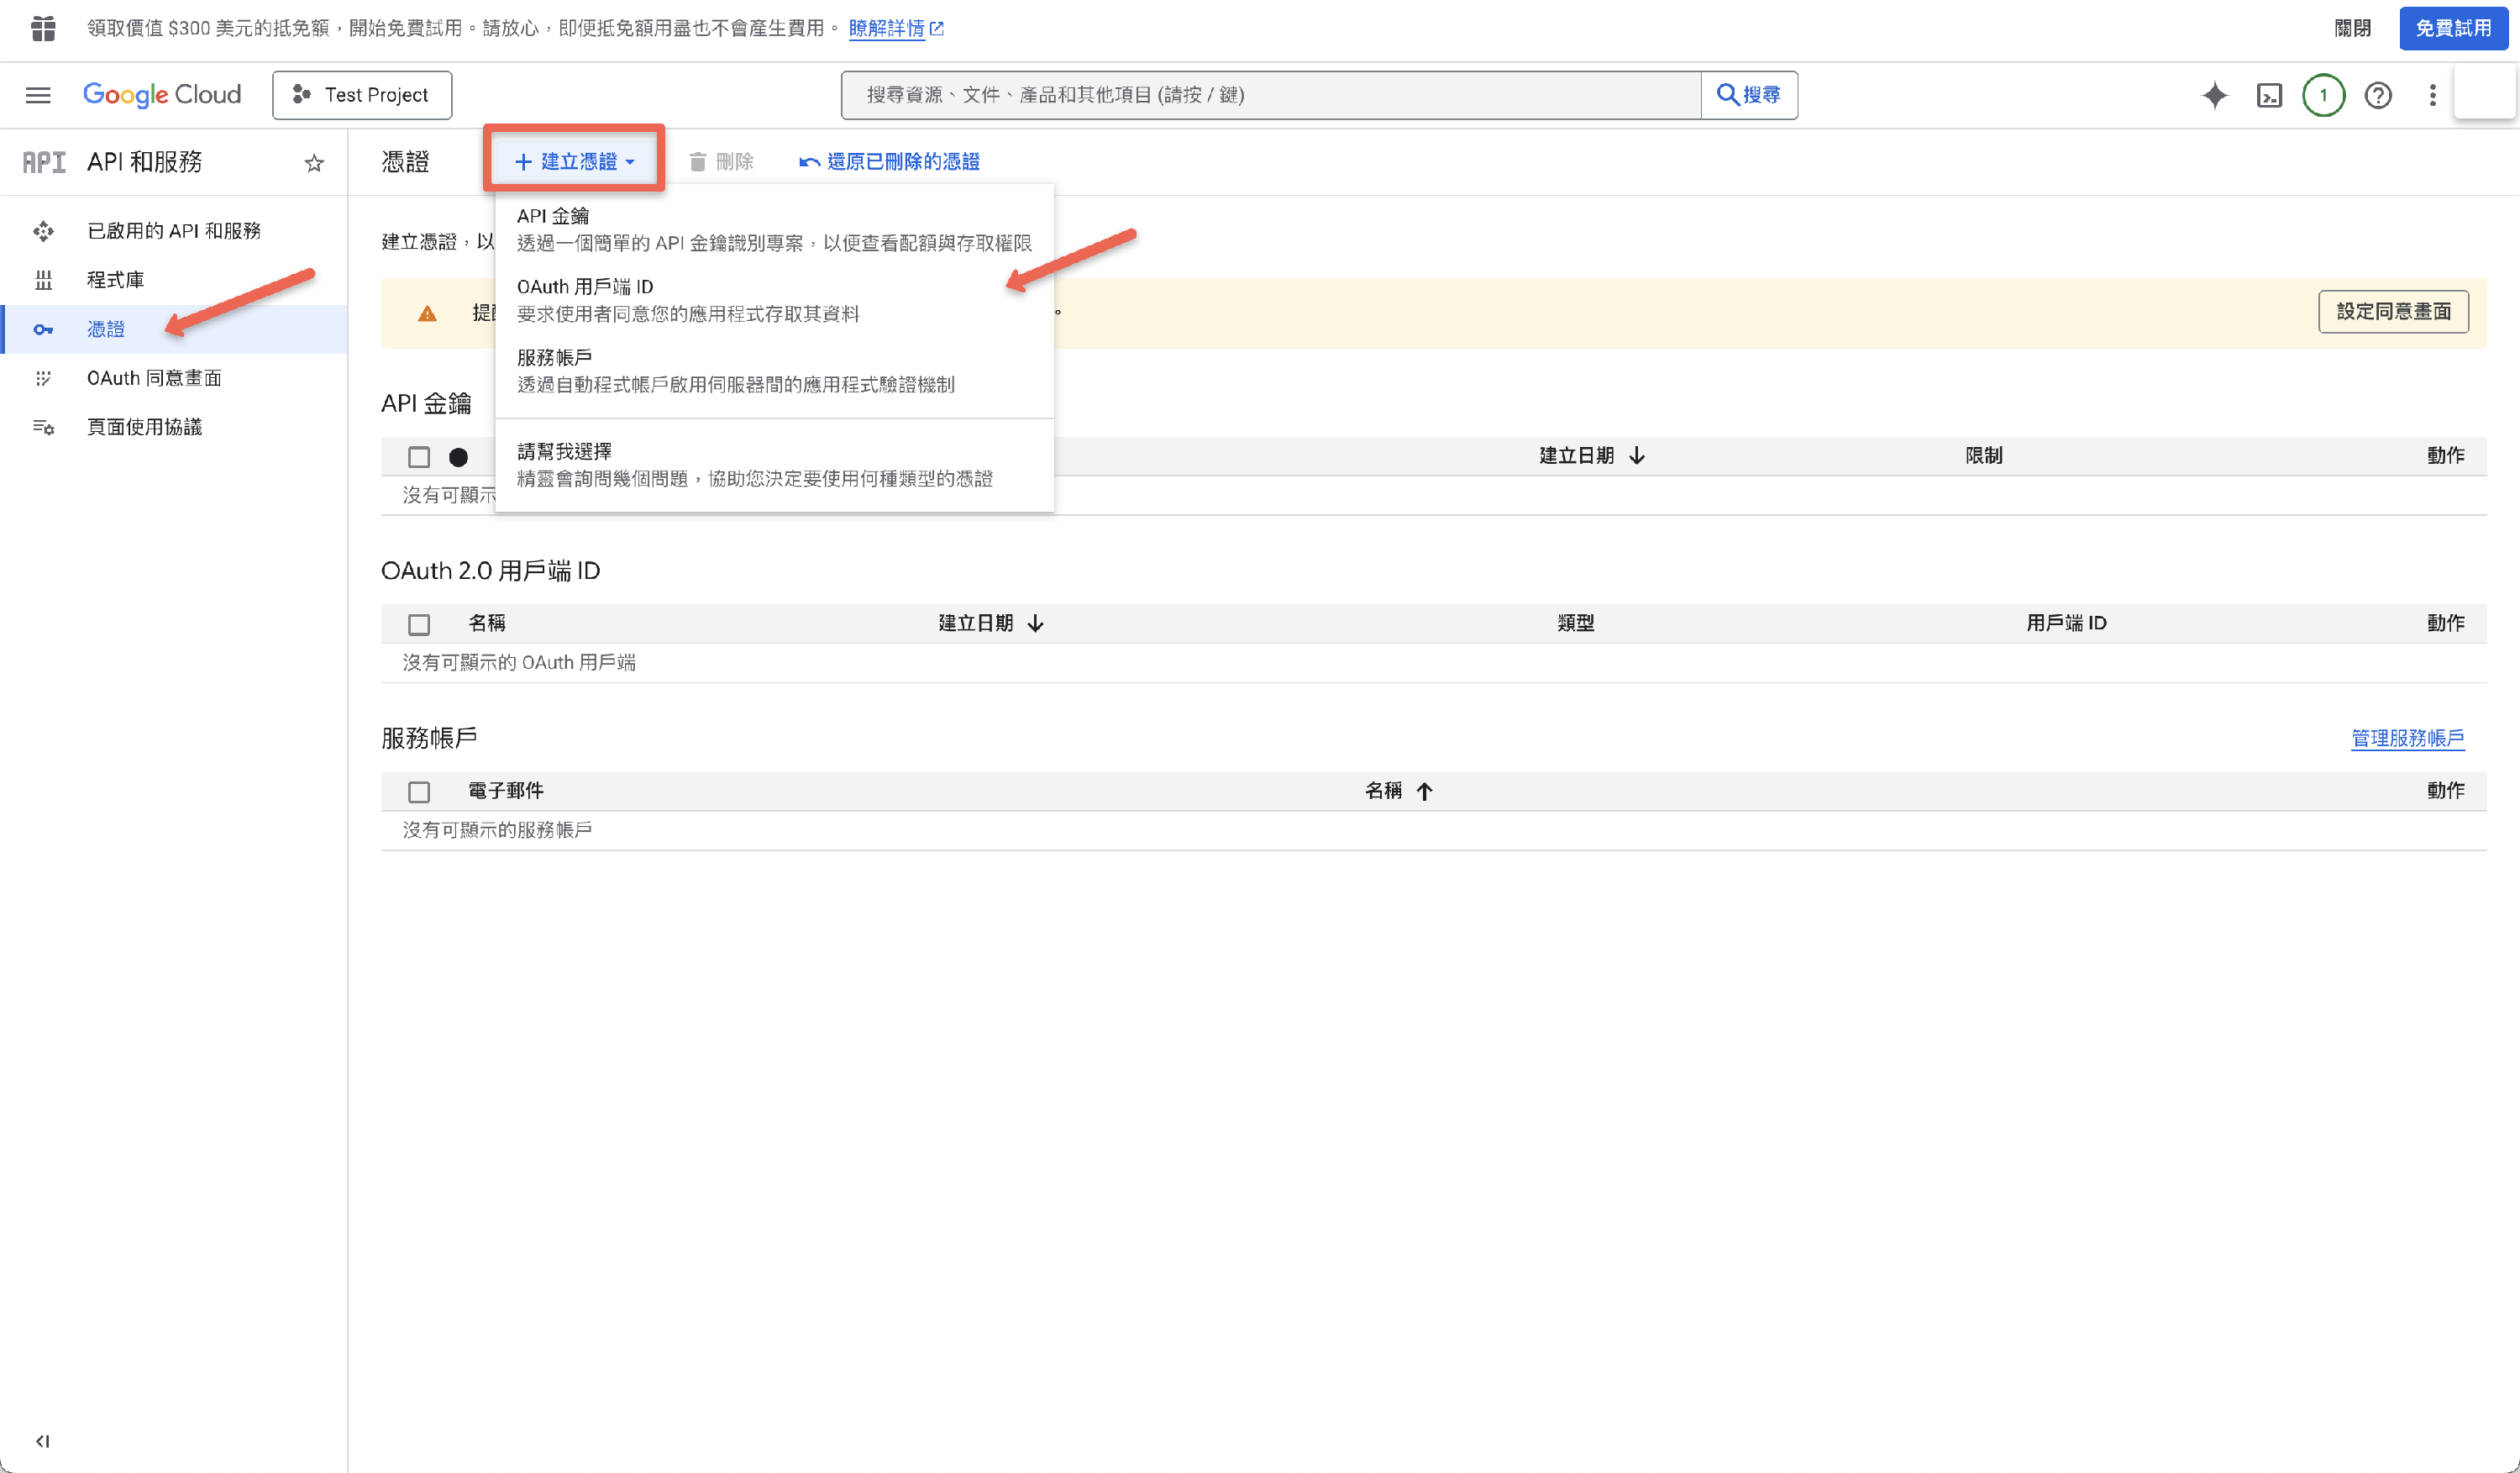The height and width of the screenshot is (1473, 2520).
Task: Collapse the left sidebar panel
Action: [42, 1440]
